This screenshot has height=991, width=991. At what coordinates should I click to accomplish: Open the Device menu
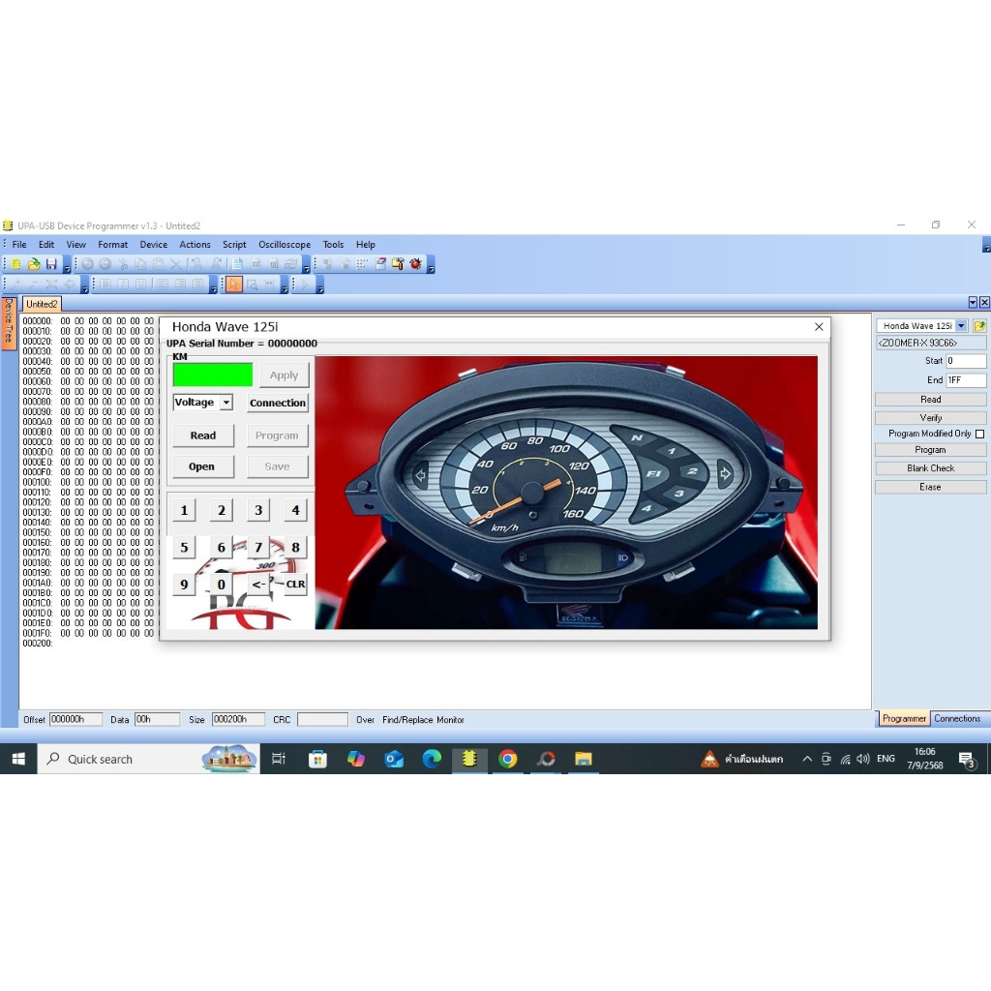click(154, 245)
